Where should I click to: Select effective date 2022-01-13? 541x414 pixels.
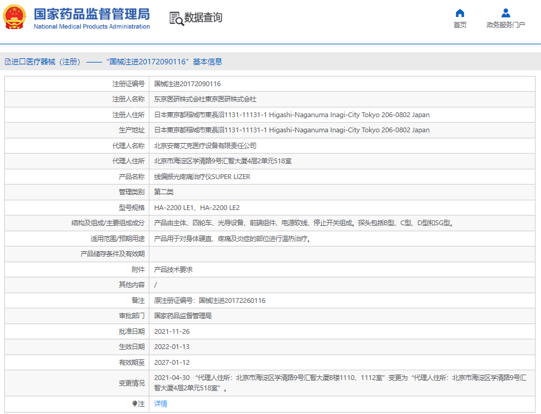(x=172, y=347)
